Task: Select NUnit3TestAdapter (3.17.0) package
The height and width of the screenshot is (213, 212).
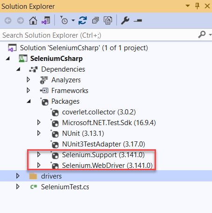Action: pyautogui.click(x=104, y=144)
